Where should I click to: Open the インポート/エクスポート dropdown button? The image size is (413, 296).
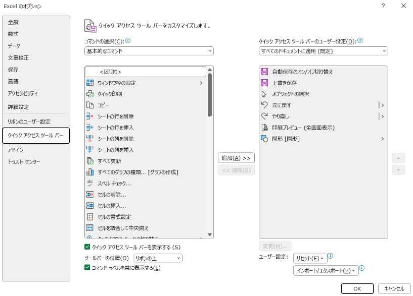[x=326, y=270]
